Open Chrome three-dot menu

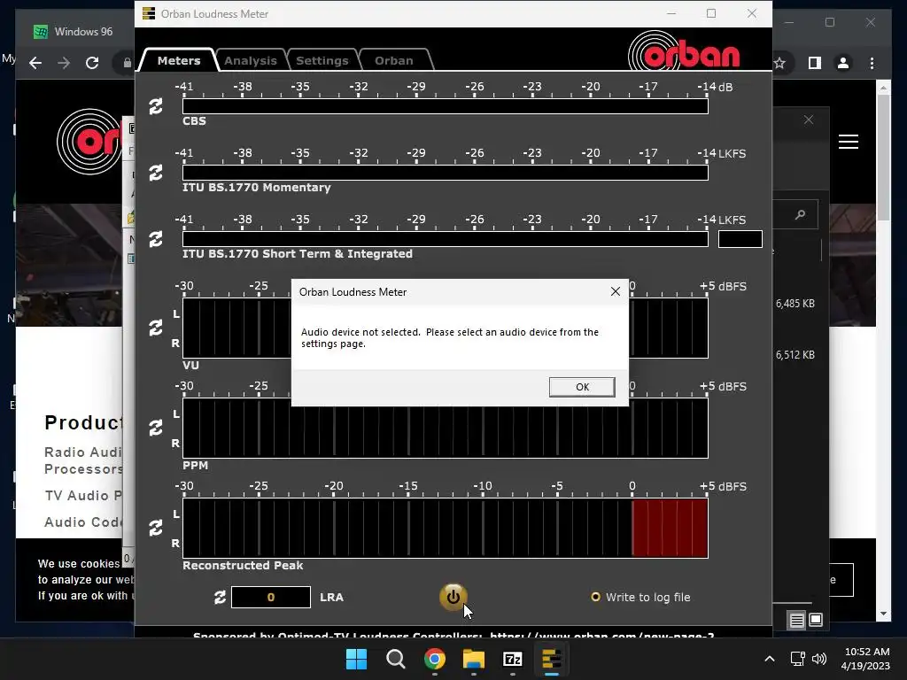(x=872, y=63)
